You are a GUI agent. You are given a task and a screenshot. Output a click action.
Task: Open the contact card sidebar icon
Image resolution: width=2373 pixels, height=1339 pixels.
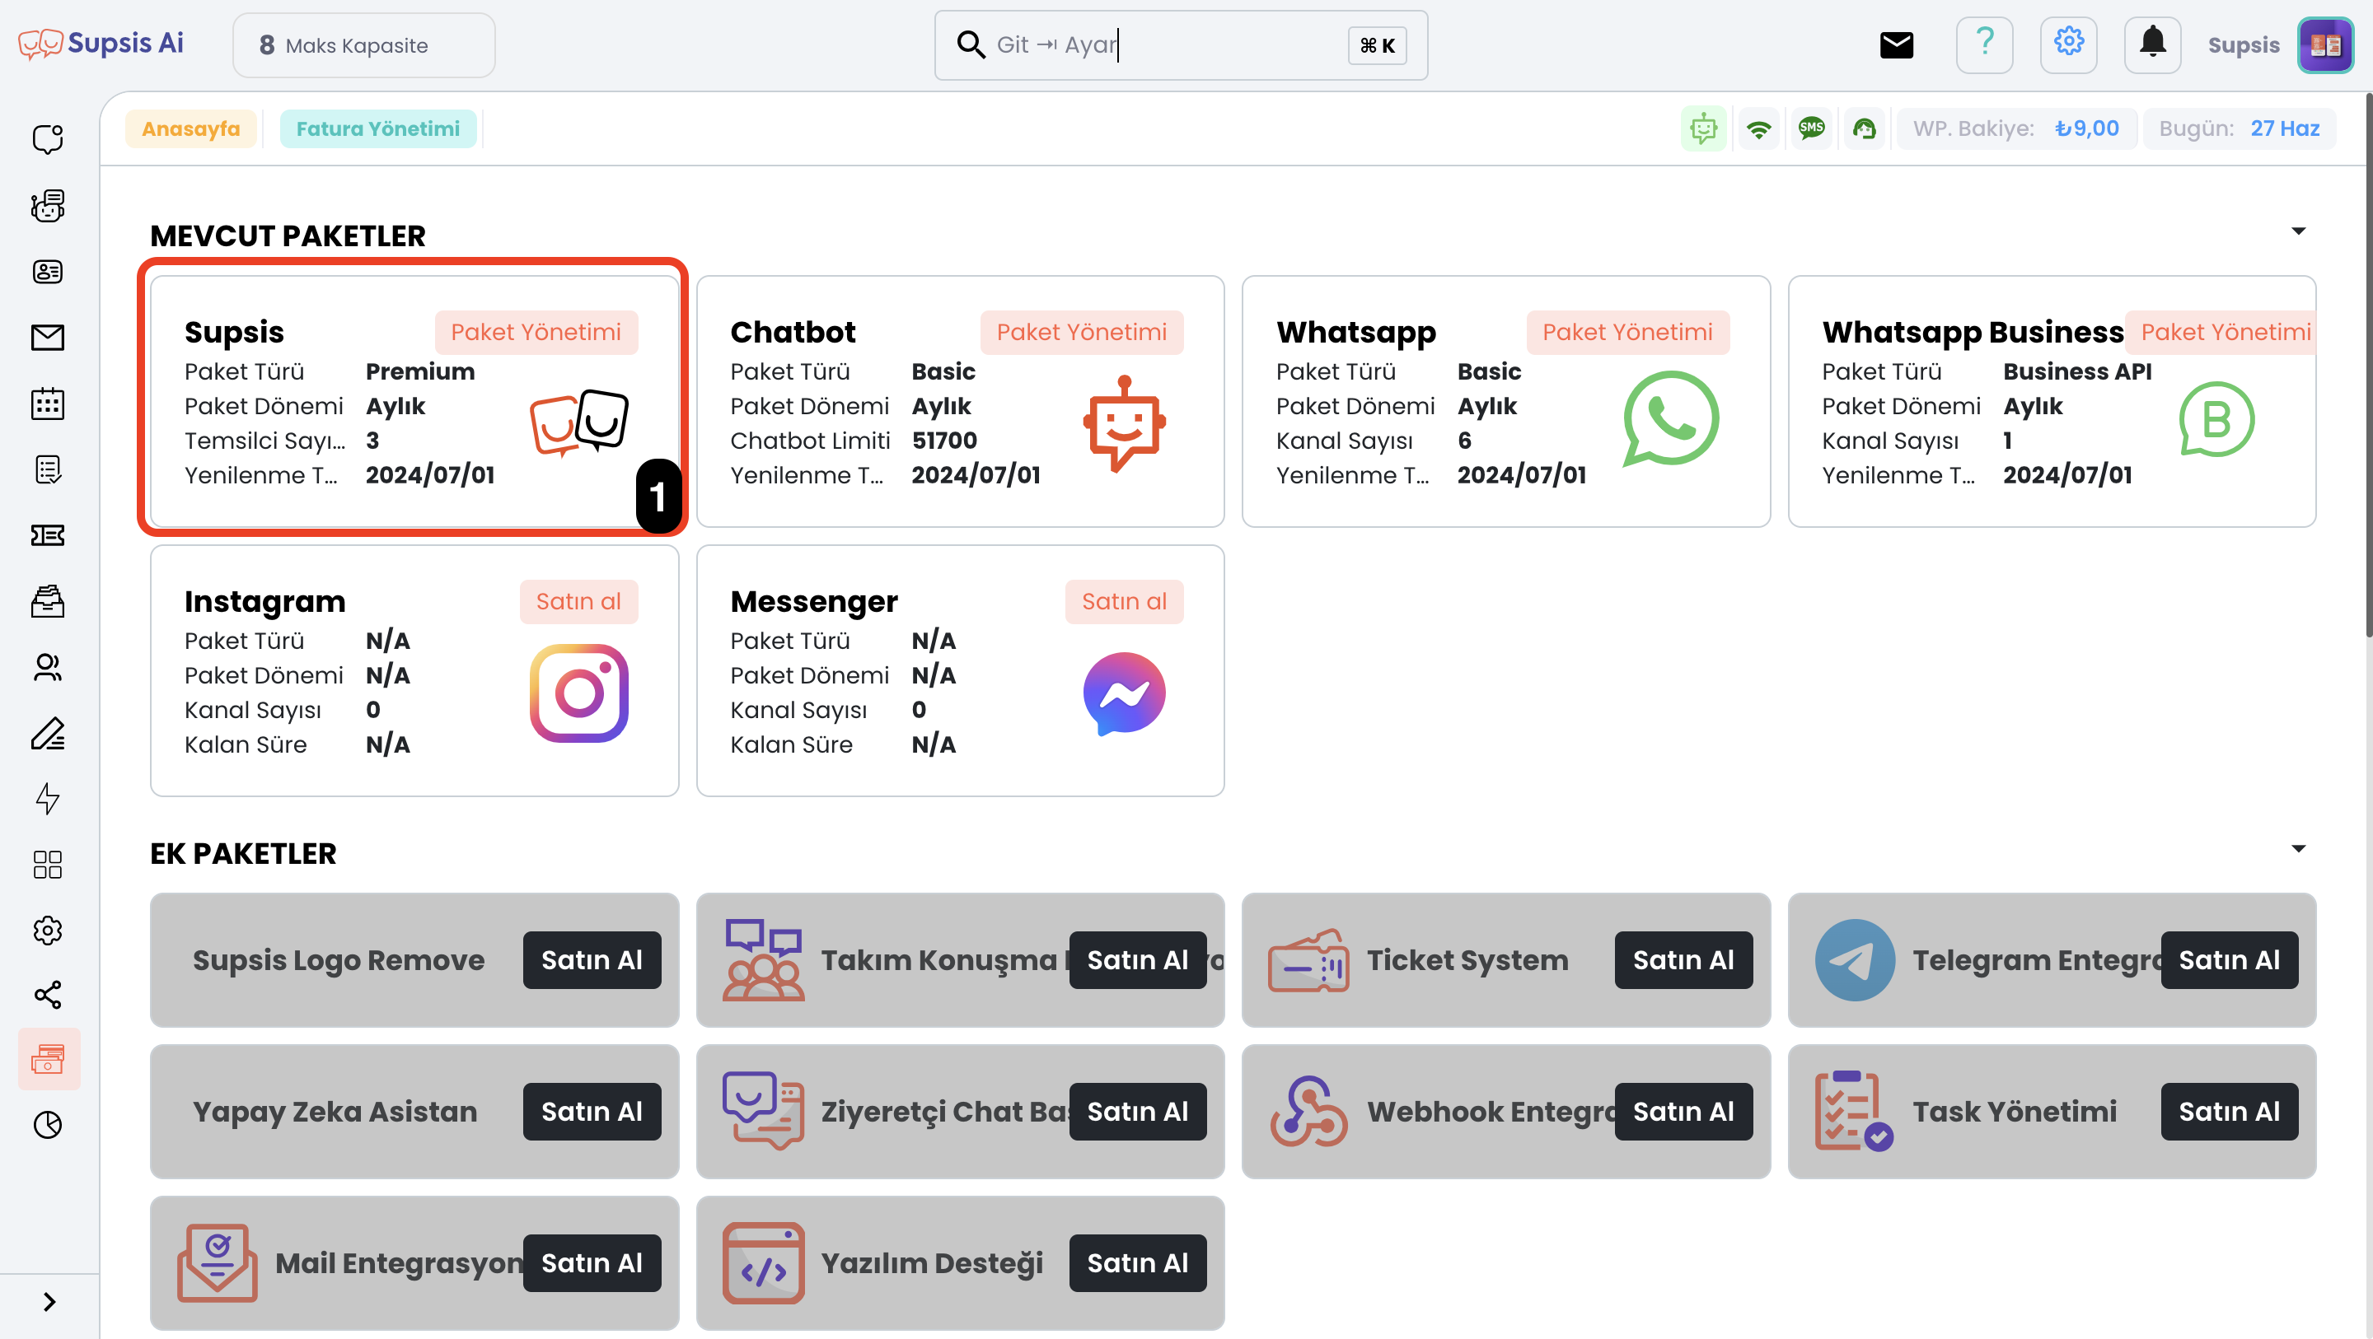48,272
